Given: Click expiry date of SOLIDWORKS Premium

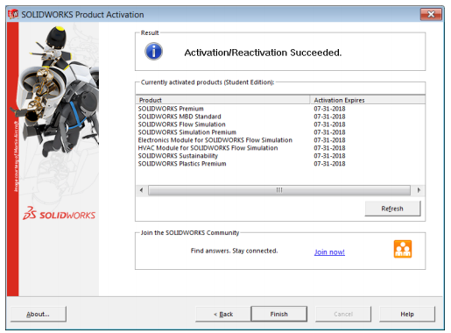Looking at the screenshot, I should pos(329,109).
